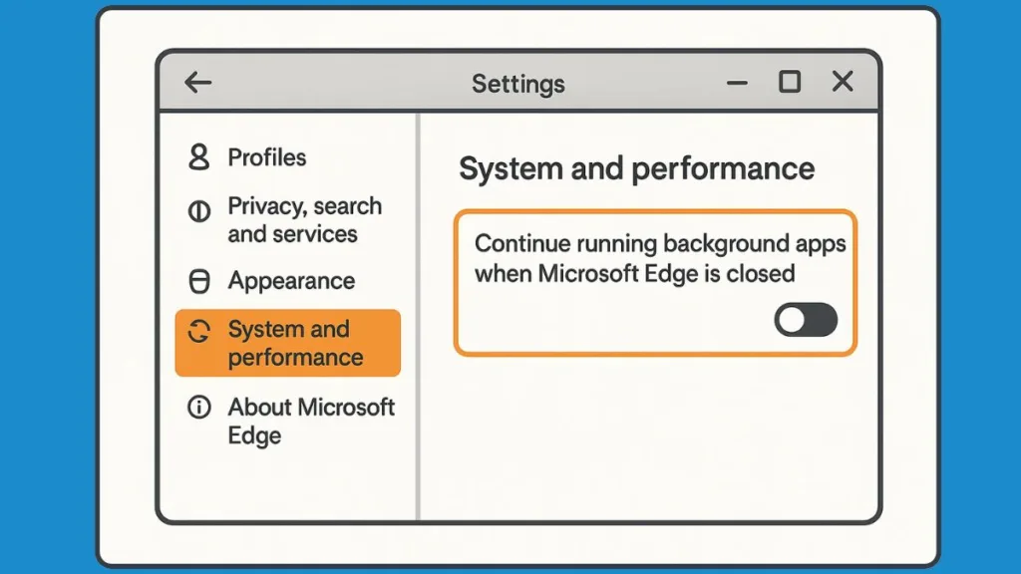Click the System and performance page heading
Image resolution: width=1021 pixels, height=574 pixels.
[636, 169]
